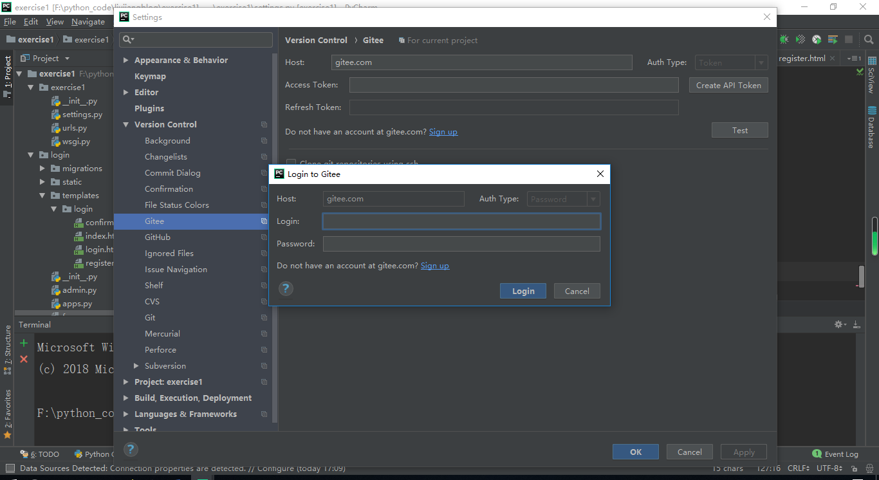
Task: Open the Navigate menu
Action: [x=88, y=22]
